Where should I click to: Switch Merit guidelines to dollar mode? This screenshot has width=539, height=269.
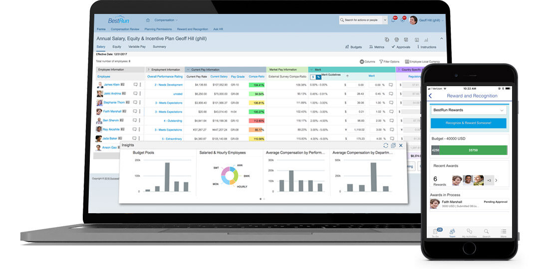pyautogui.click(x=313, y=77)
